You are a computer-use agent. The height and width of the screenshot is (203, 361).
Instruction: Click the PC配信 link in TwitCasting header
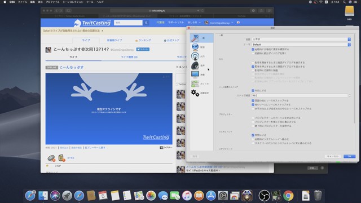(160, 23)
